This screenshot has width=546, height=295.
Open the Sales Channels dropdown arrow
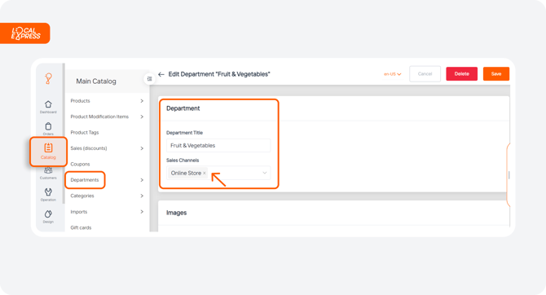pos(265,173)
